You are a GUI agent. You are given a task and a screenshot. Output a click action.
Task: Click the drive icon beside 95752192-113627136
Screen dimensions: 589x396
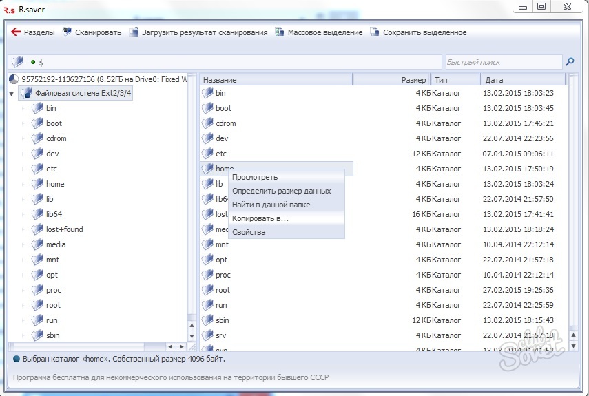click(x=14, y=79)
